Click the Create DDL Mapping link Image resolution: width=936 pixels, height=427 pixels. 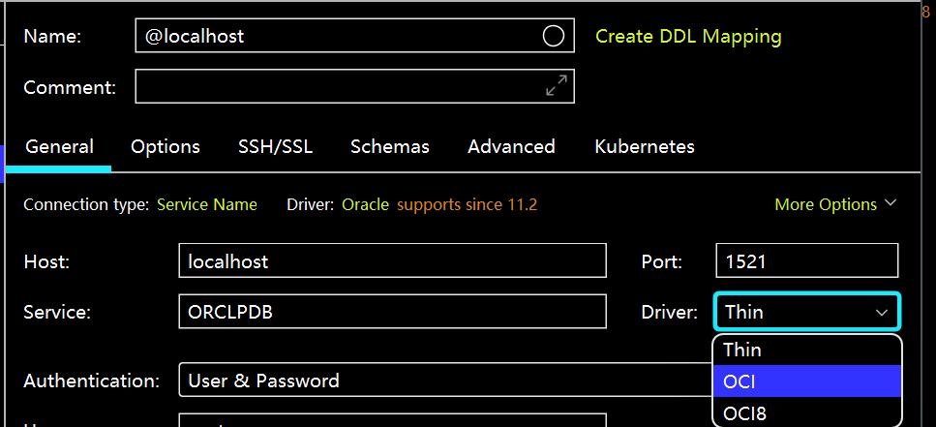click(x=687, y=37)
